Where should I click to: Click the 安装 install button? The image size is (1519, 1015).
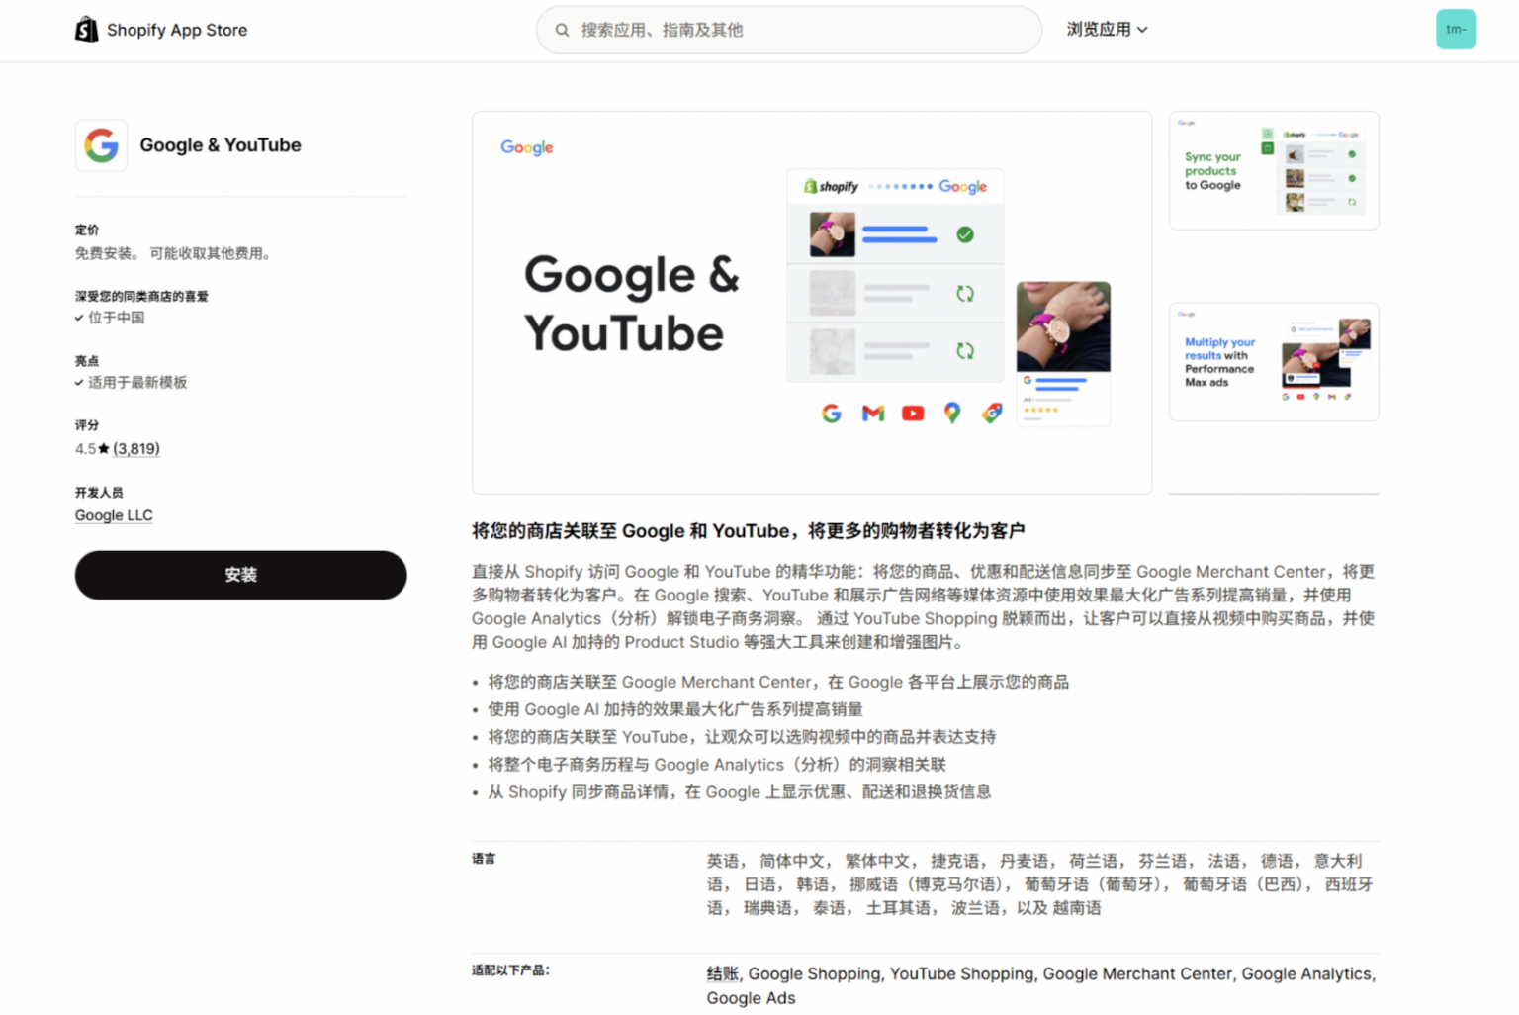pos(240,575)
